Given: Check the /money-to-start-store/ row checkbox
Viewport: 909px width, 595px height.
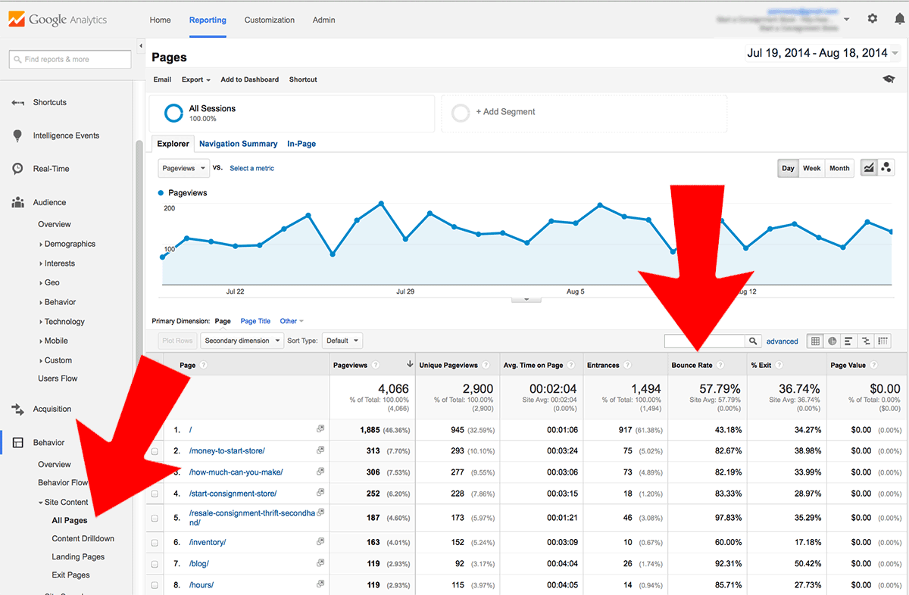Looking at the screenshot, I should (155, 451).
